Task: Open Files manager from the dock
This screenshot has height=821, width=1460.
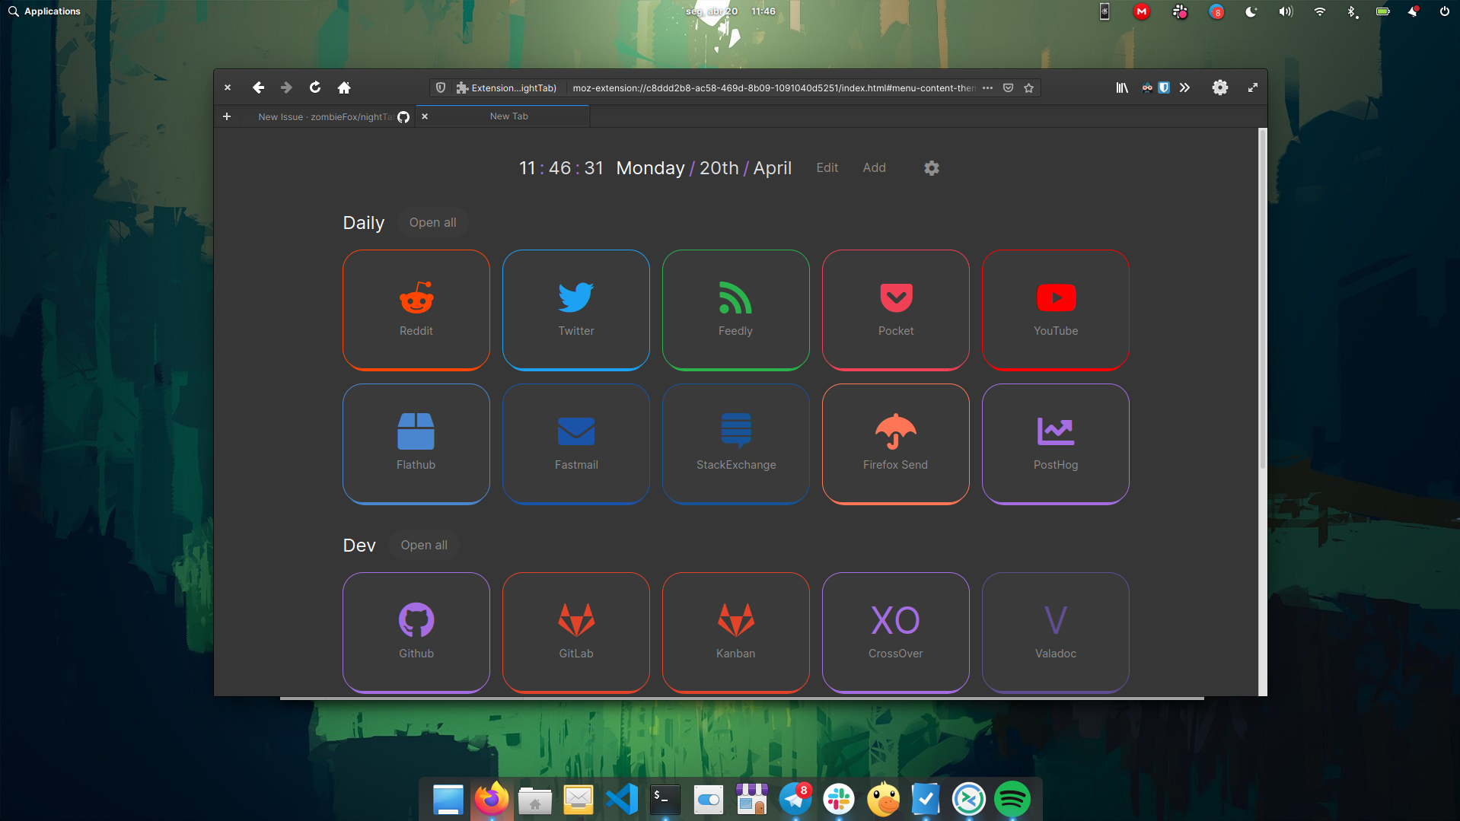Action: click(534, 799)
